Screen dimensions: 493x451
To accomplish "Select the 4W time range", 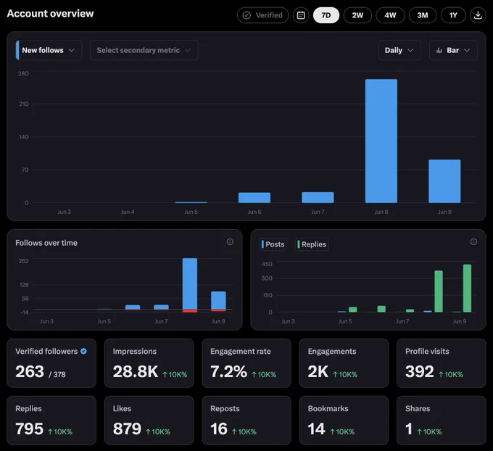I will (x=390, y=15).
